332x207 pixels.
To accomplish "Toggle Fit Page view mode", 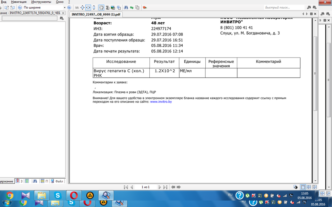I will [82, 7].
